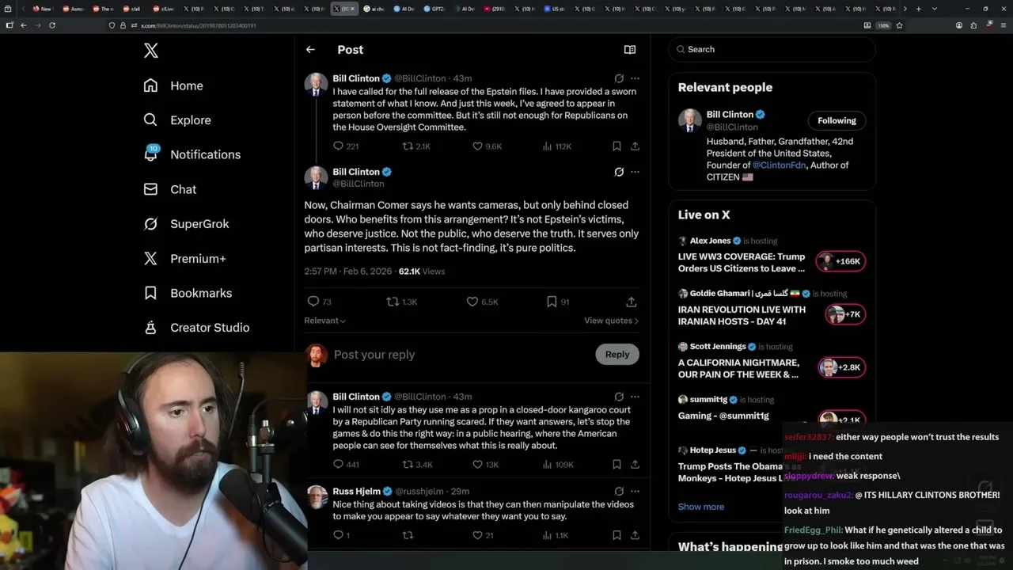Open the Firefox application menu
This screenshot has width=1013, height=570.
[x=1003, y=25]
